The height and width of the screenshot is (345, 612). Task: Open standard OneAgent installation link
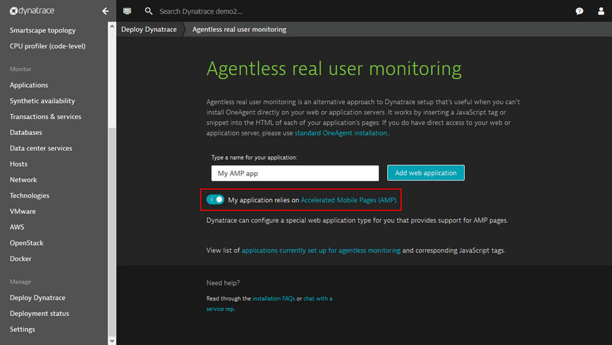[341, 133]
